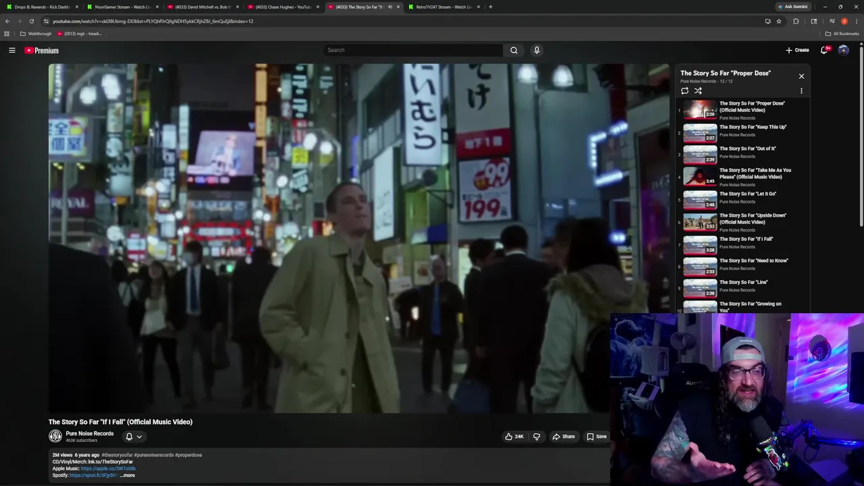Open a new browser tab
The image size is (864, 486).
[490, 7]
